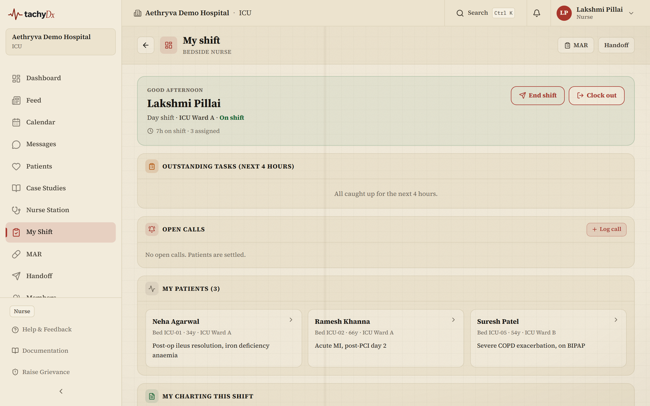Open Ramesh Khanna patient card
This screenshot has height=406, width=650.
(x=386, y=338)
